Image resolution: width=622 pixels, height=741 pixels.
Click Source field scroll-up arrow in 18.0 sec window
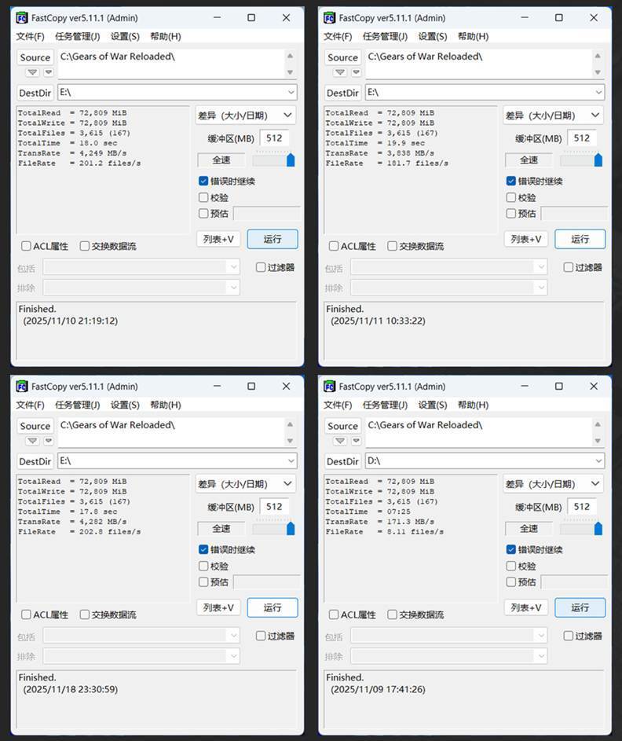[290, 56]
